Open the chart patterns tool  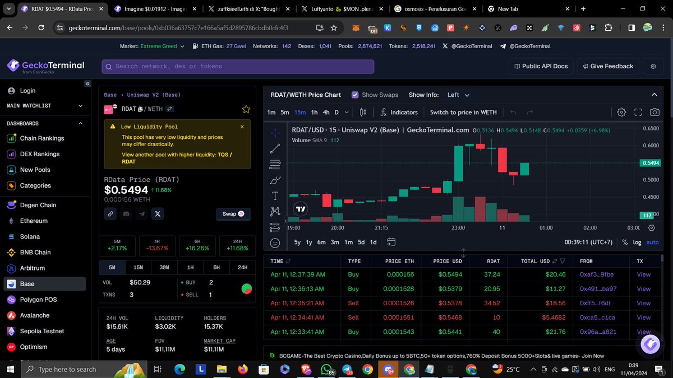275,211
